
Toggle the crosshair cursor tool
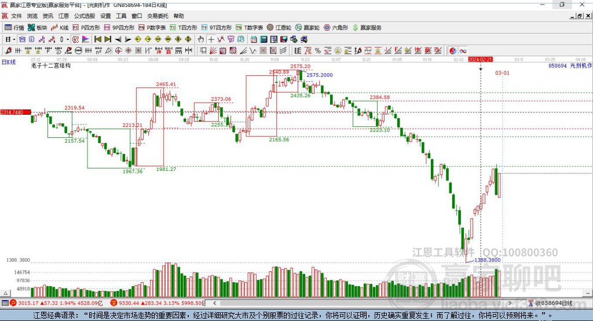[x=211, y=39]
